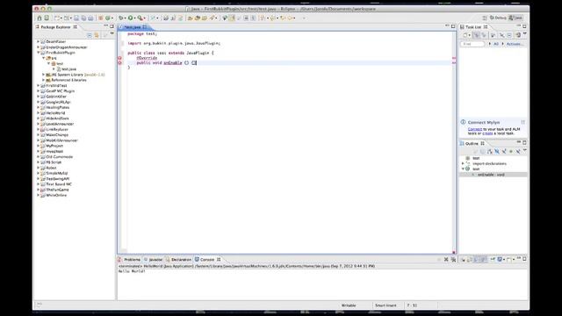562x316 pixels.
Task: Click Remove All Terminated Launches double-X
Action: [453, 260]
